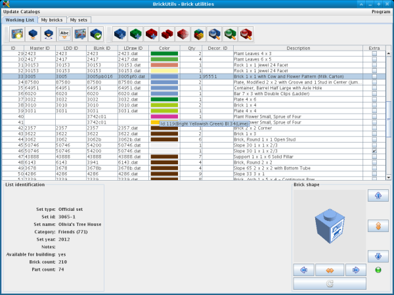Toggle Extra checkbox for Plate 4 x 6

[x=374, y=99]
